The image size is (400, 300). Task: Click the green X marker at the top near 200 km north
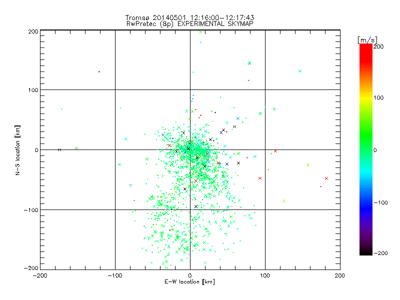(200, 32)
